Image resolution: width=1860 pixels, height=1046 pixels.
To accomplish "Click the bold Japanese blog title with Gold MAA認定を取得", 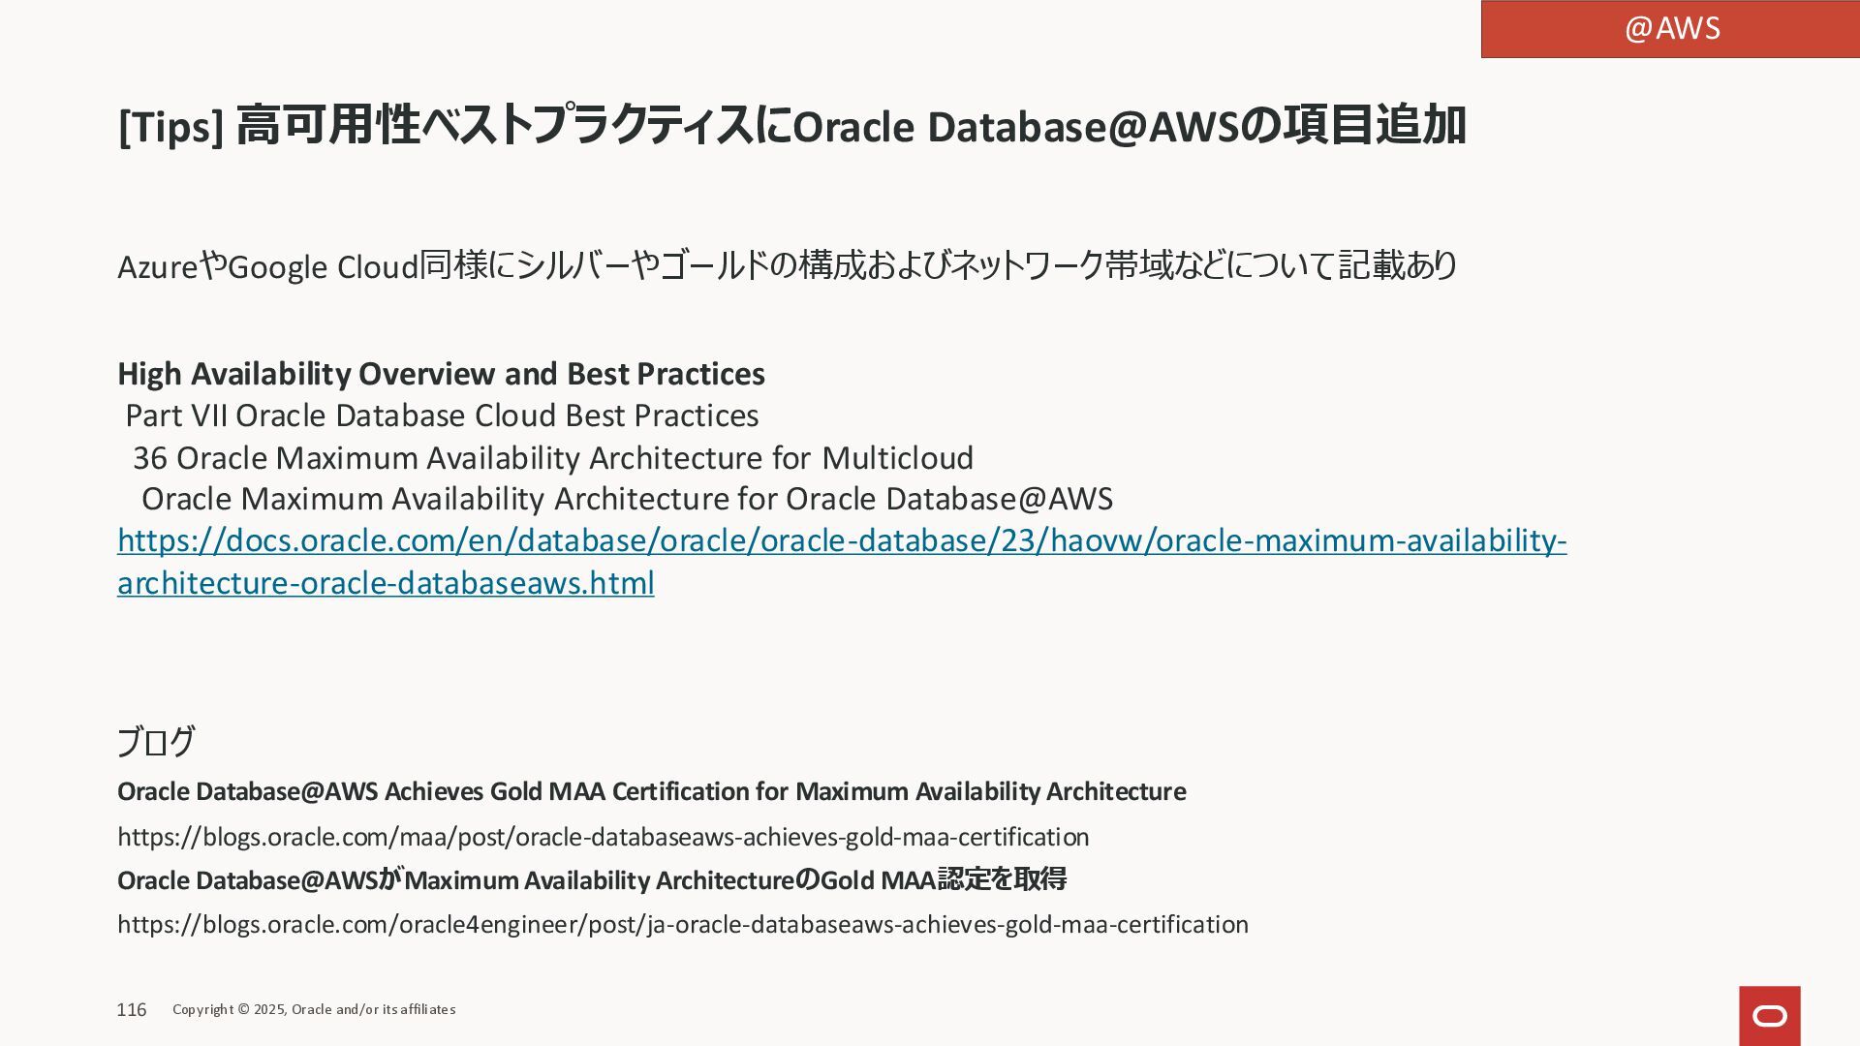I will (x=591, y=880).
